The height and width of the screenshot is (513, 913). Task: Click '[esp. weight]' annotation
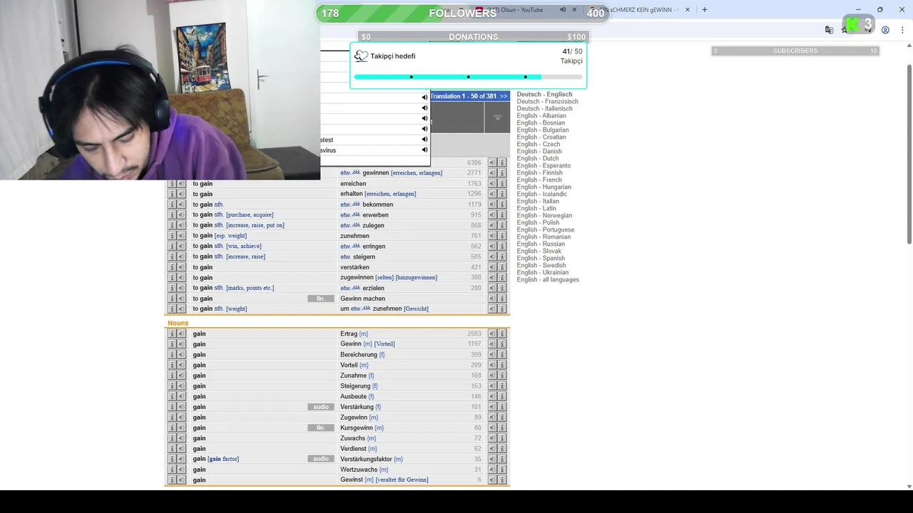[231, 236]
